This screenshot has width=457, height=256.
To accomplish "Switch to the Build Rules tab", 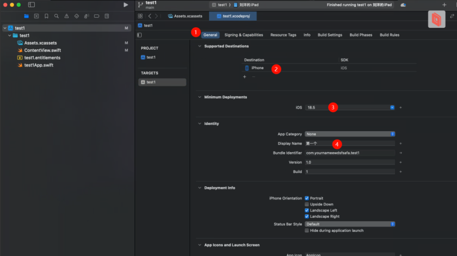I will tap(389, 35).
